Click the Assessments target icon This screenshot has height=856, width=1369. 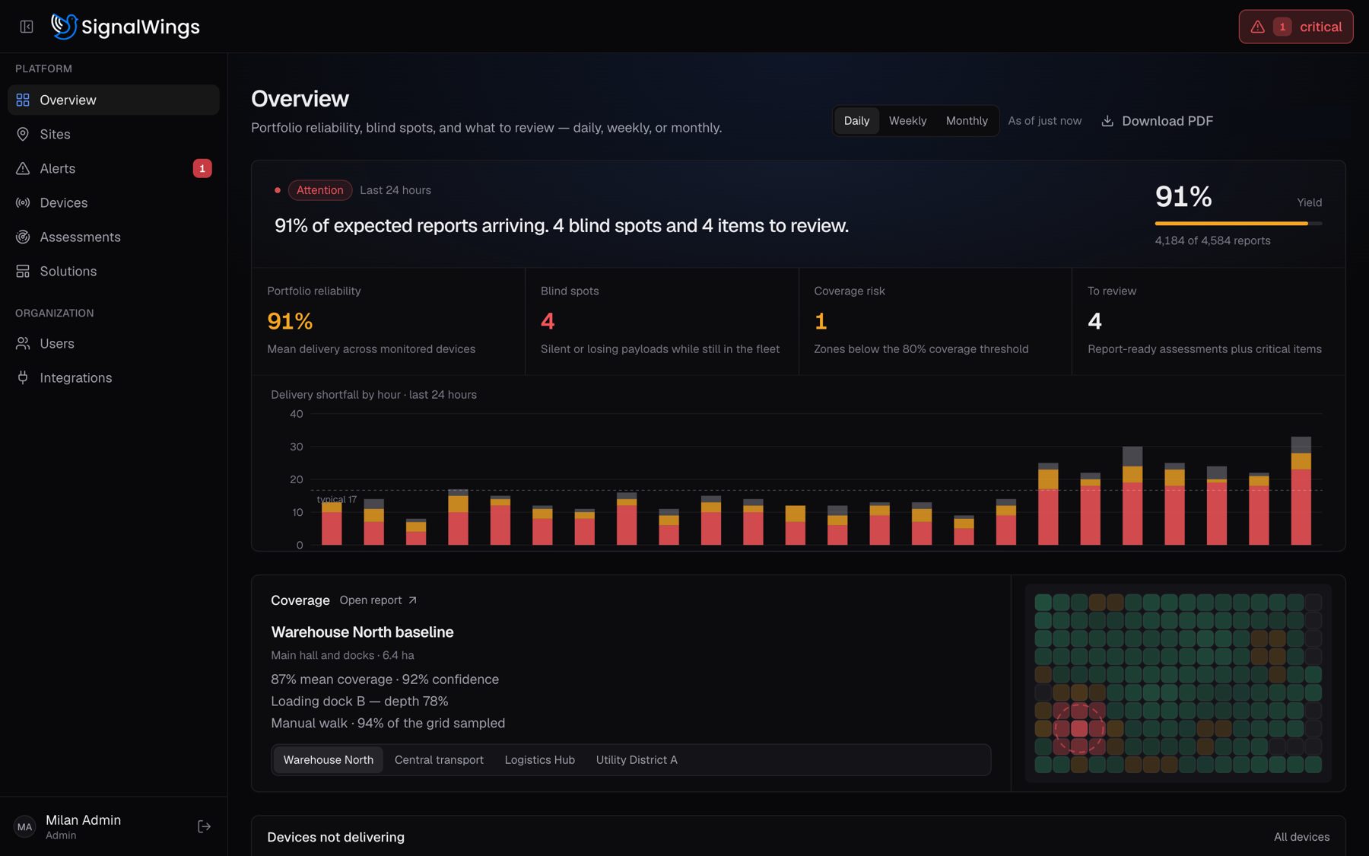tap(23, 237)
